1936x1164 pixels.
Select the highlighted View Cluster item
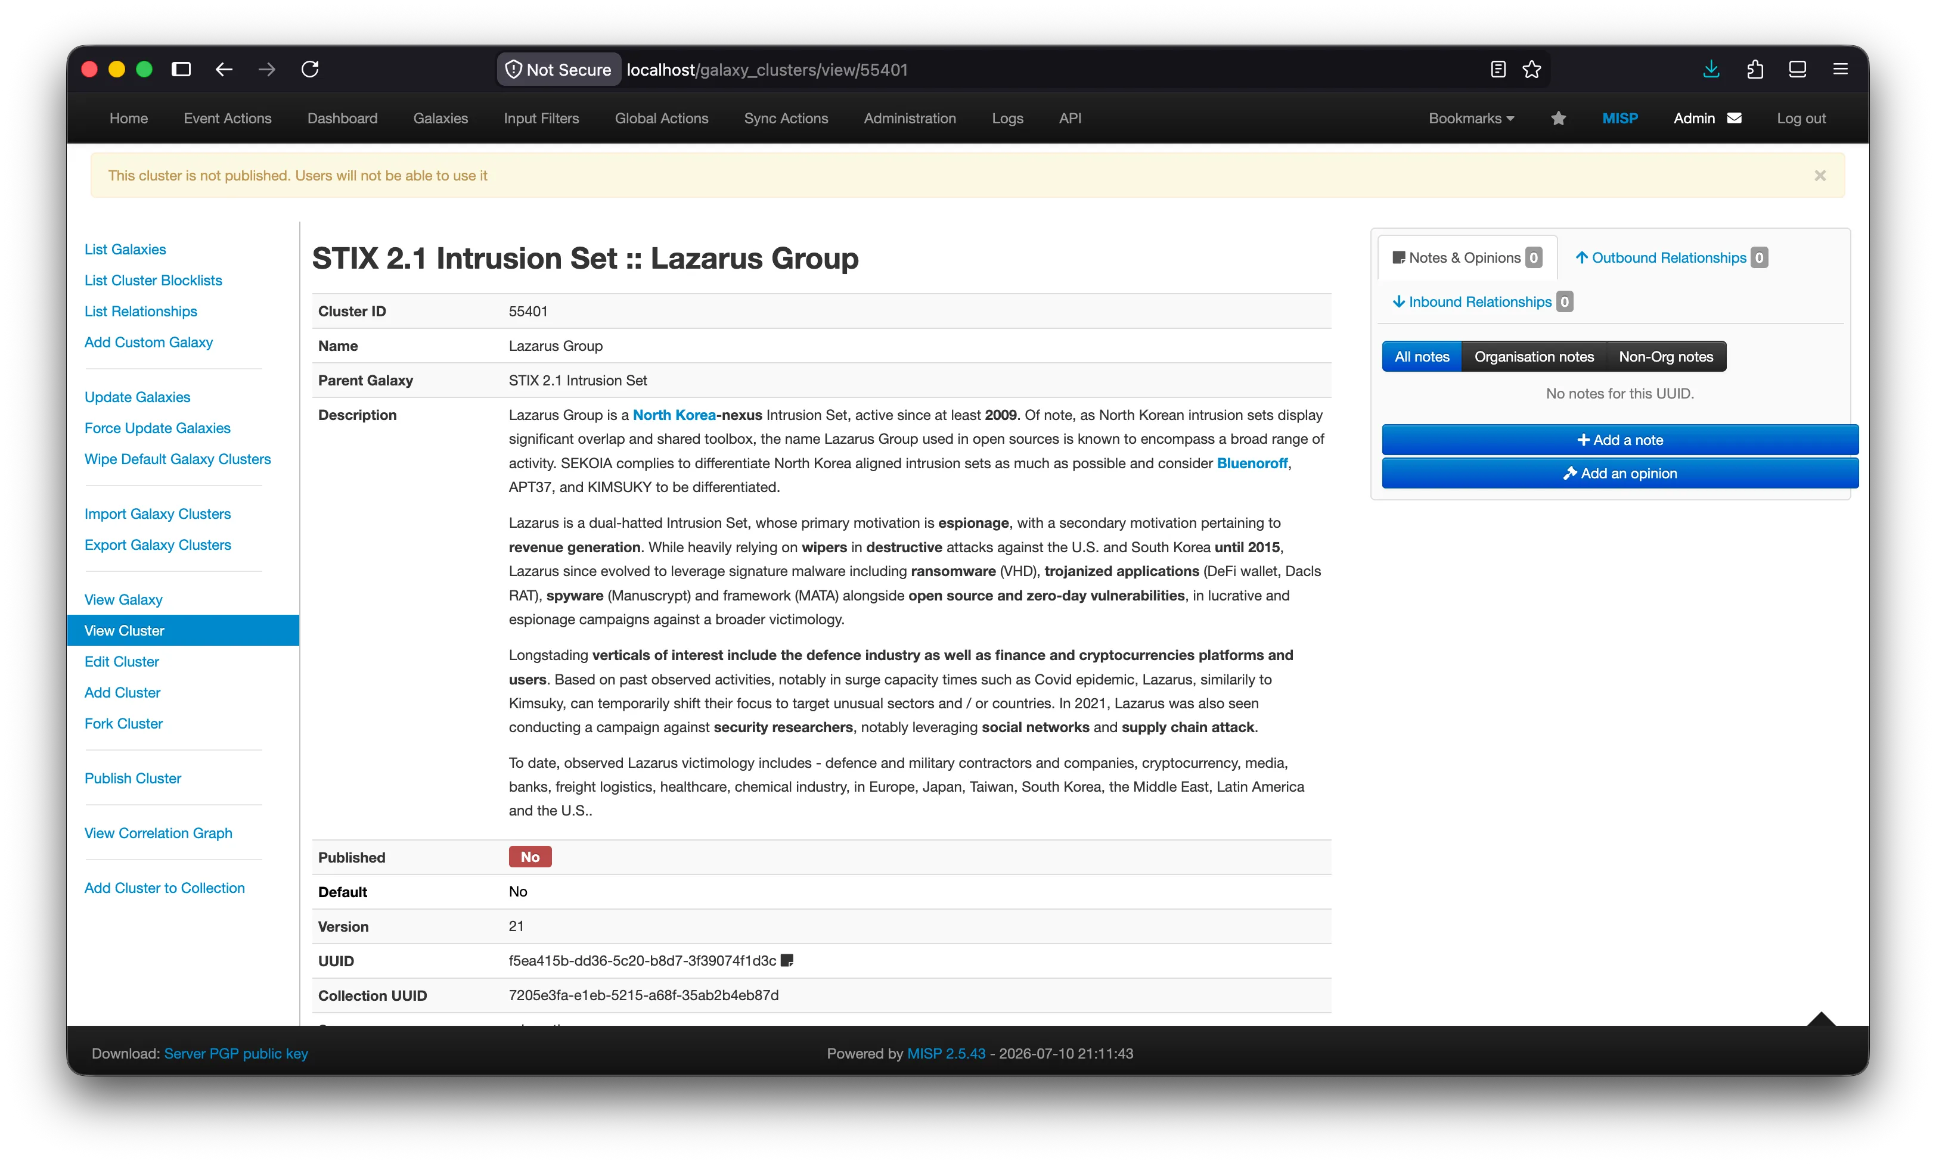pos(183,631)
